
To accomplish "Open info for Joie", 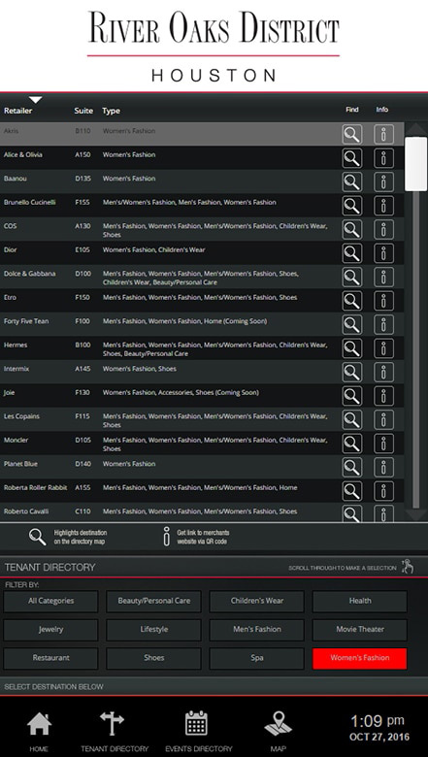I will (x=383, y=396).
